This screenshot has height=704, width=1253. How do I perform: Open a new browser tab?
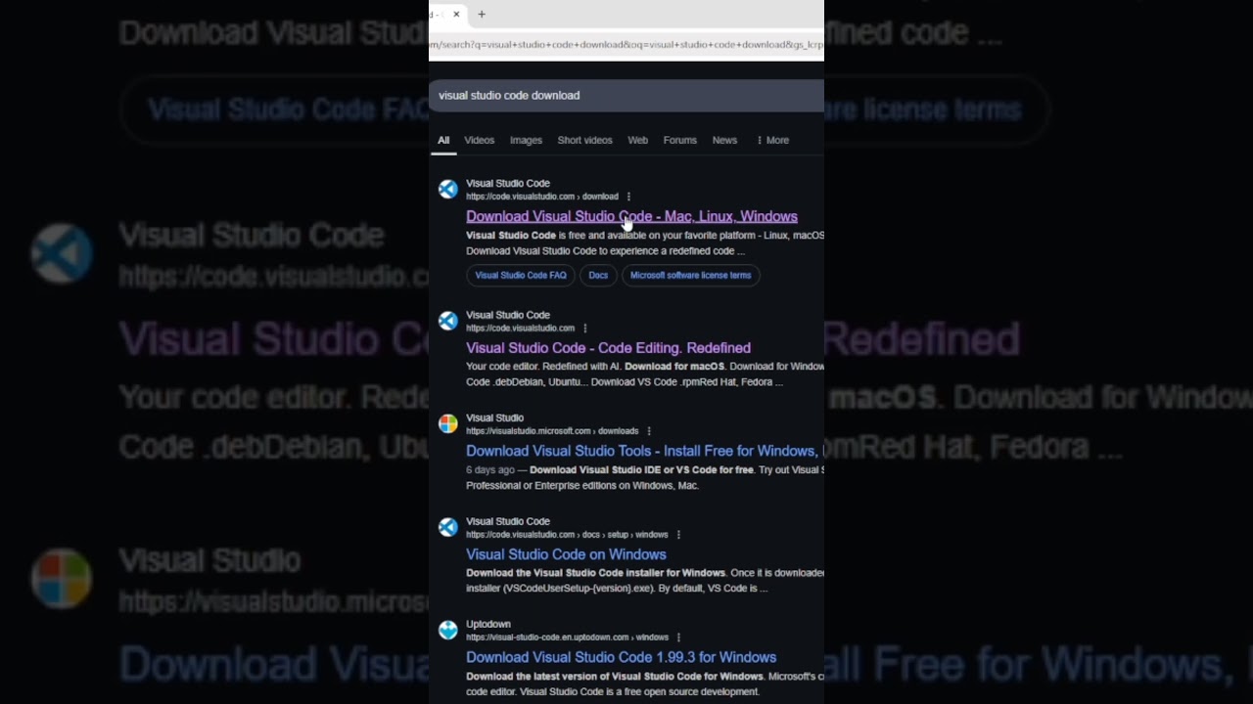pyautogui.click(x=482, y=14)
